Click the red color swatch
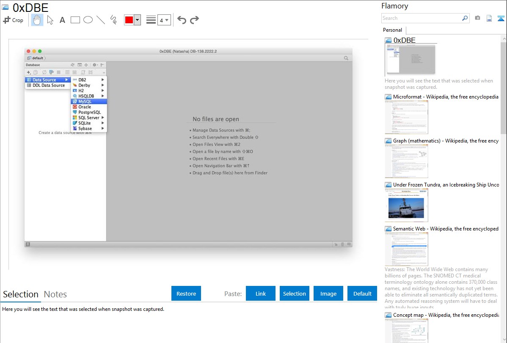This screenshot has width=507, height=343. pos(129,20)
